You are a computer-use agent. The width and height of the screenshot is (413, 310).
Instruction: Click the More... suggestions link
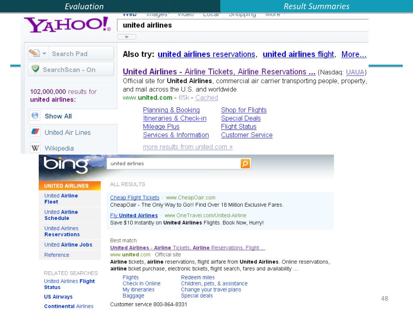point(354,54)
